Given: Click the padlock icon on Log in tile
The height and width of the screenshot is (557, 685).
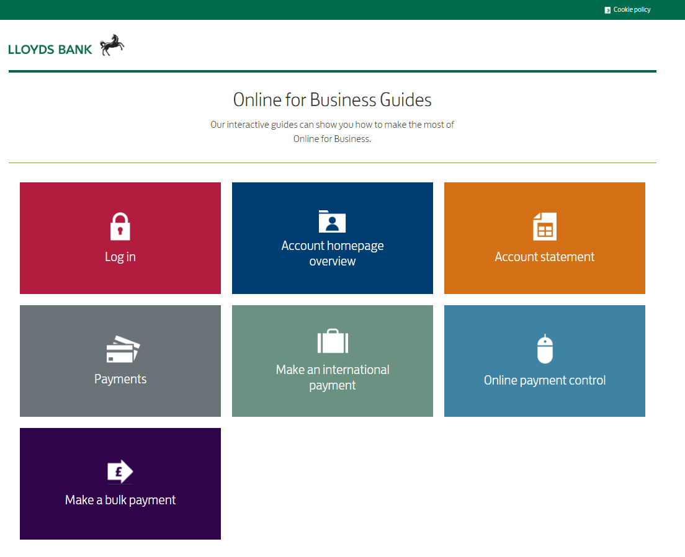Looking at the screenshot, I should [120, 226].
